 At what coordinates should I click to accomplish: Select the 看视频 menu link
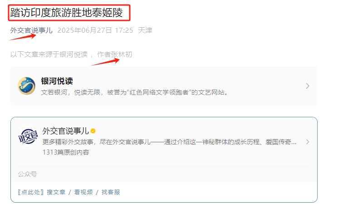click(83, 192)
